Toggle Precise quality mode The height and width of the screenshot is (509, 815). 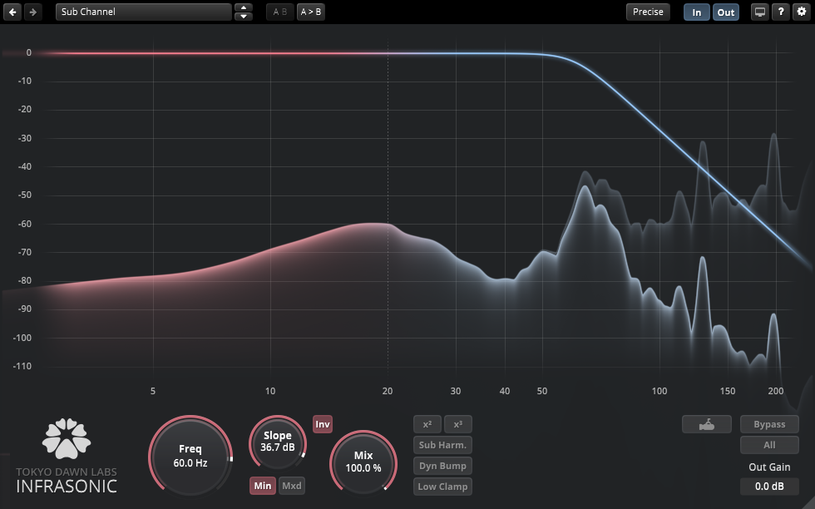(648, 12)
